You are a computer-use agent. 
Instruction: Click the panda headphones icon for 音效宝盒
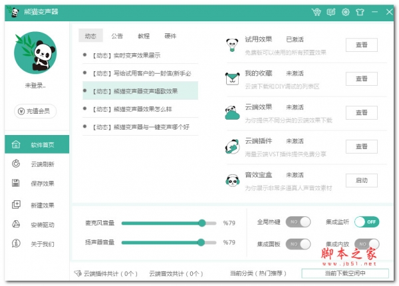click(232, 180)
